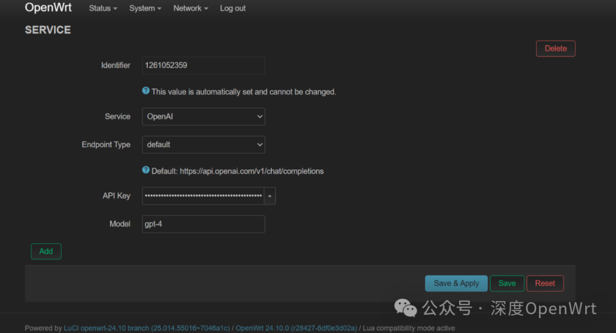Screen dimensions: 616x333
Task: Click into the API Key password field
Action: pyautogui.click(x=203, y=196)
